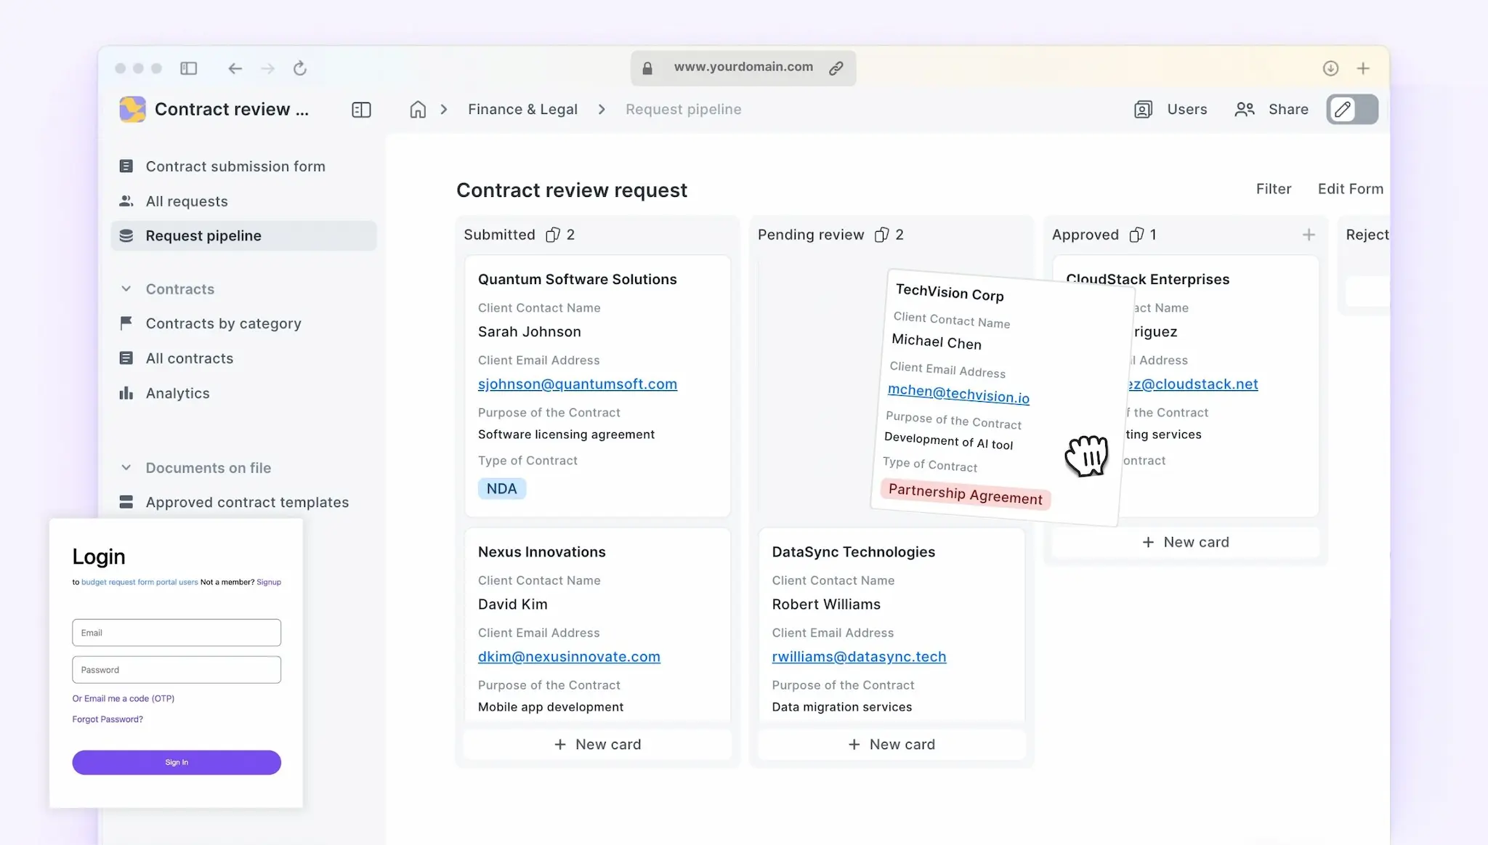Screen dimensions: 1488x845
Task: Collapse the Documents on file section
Action: click(126, 468)
